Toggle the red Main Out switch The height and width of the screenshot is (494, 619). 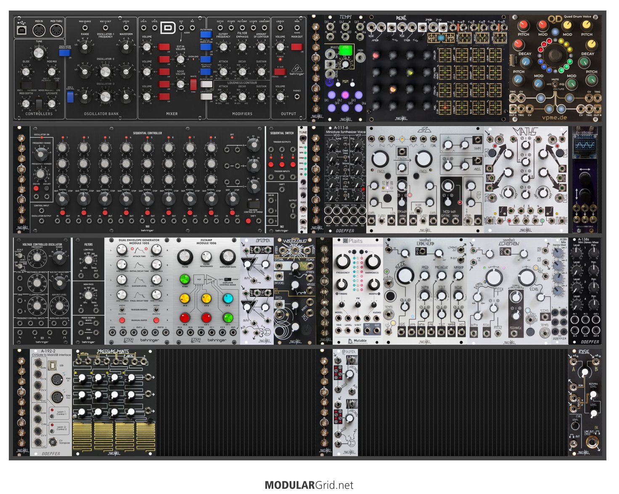pos(296,47)
